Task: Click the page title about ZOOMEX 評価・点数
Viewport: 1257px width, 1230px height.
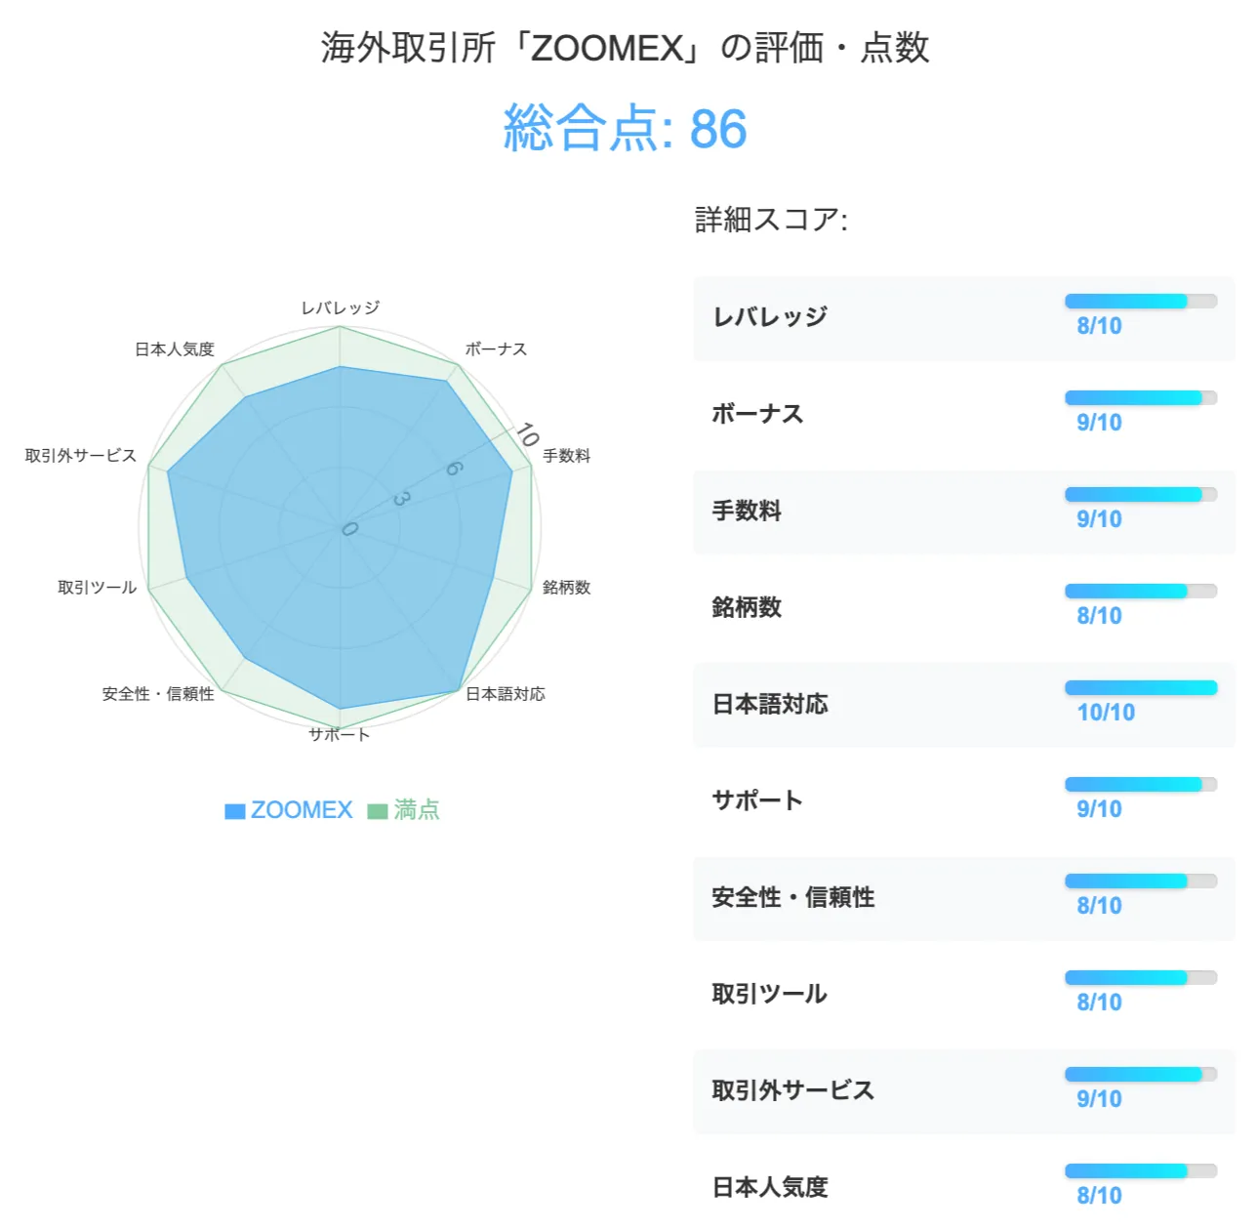Action: pos(626,48)
